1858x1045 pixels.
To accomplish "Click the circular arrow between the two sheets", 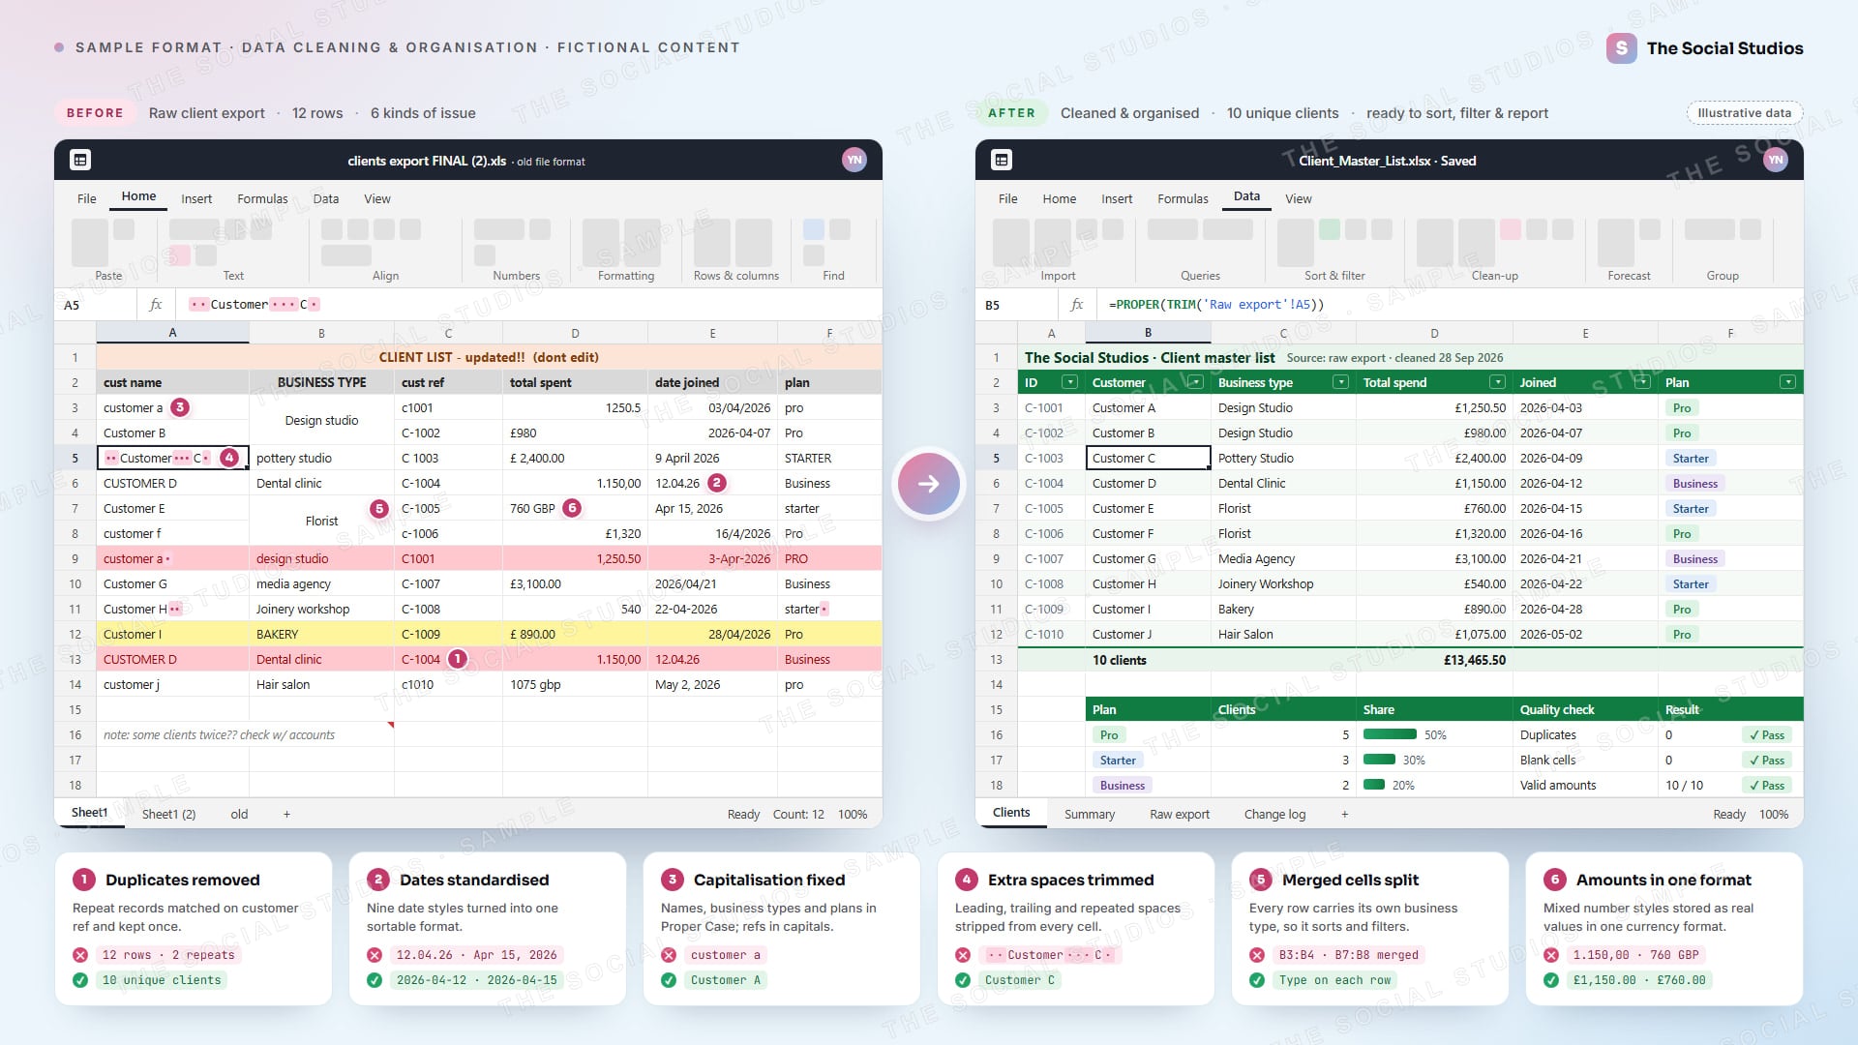I will click(929, 483).
